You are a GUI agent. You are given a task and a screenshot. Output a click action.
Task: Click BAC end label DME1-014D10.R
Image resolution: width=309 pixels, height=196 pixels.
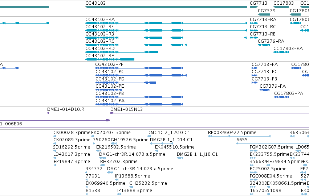click(66, 109)
